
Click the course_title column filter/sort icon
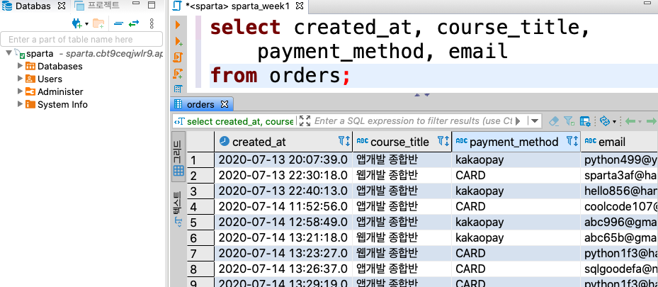[443, 142]
